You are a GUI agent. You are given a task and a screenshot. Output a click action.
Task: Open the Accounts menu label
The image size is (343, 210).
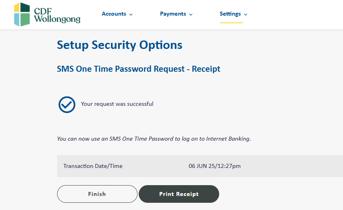[114, 14]
